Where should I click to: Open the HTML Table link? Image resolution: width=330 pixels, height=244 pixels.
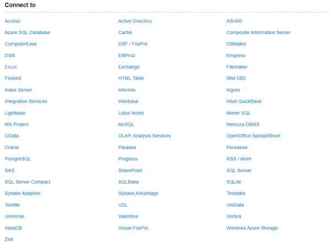pos(131,78)
